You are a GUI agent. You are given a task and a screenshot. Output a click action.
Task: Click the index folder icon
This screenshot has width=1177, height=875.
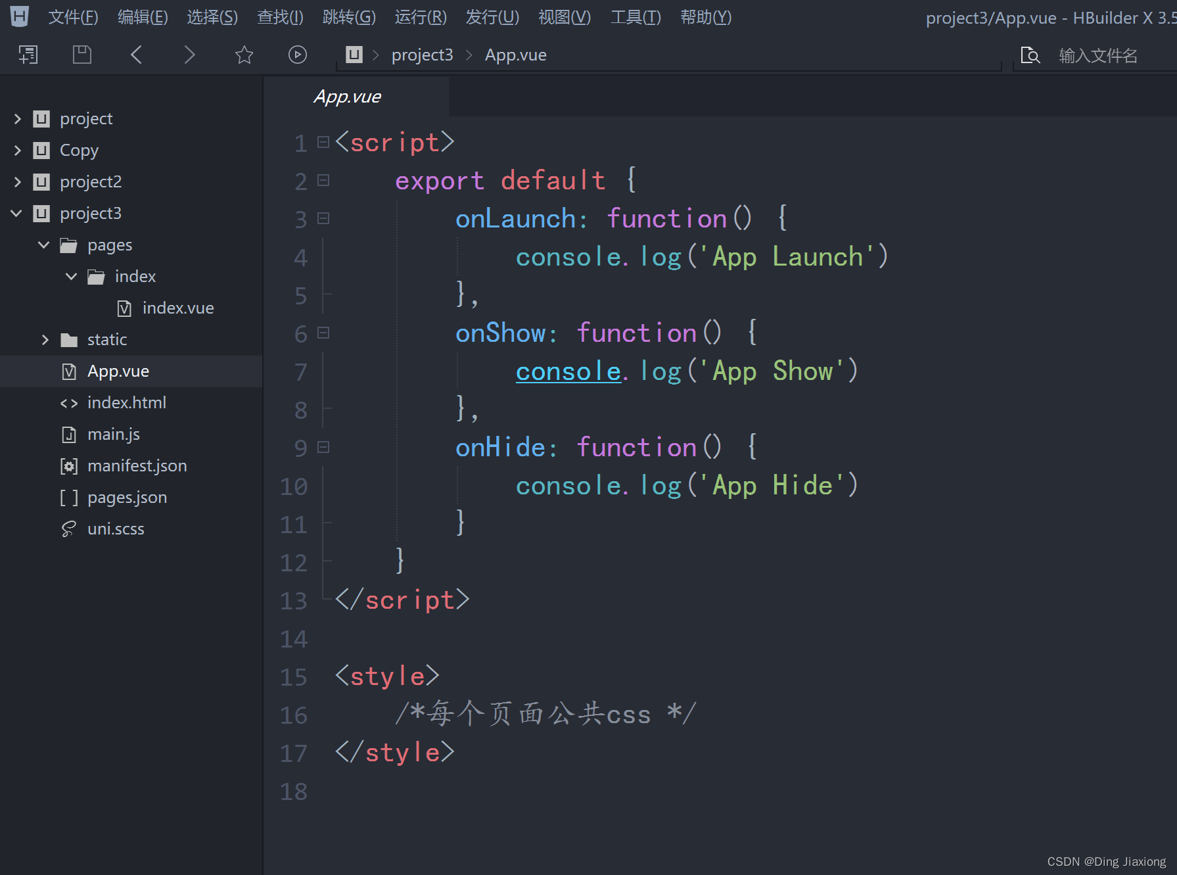click(97, 277)
